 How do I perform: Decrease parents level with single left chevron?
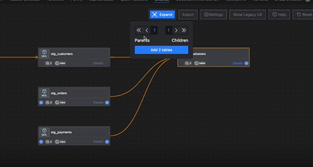pos(147,30)
